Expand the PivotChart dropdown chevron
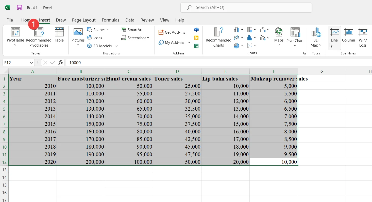This screenshot has width=372, height=202. [295, 46]
